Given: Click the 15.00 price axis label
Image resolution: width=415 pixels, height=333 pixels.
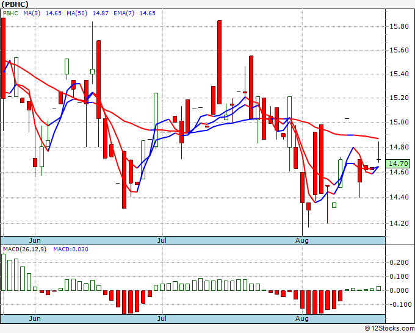Looking at the screenshot, I should tap(399, 122).
